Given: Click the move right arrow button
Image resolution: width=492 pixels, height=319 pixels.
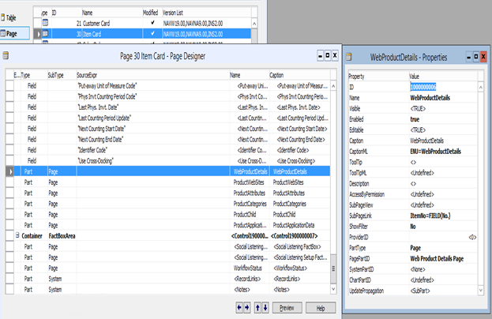Looking at the screenshot, I should tap(248, 307).
